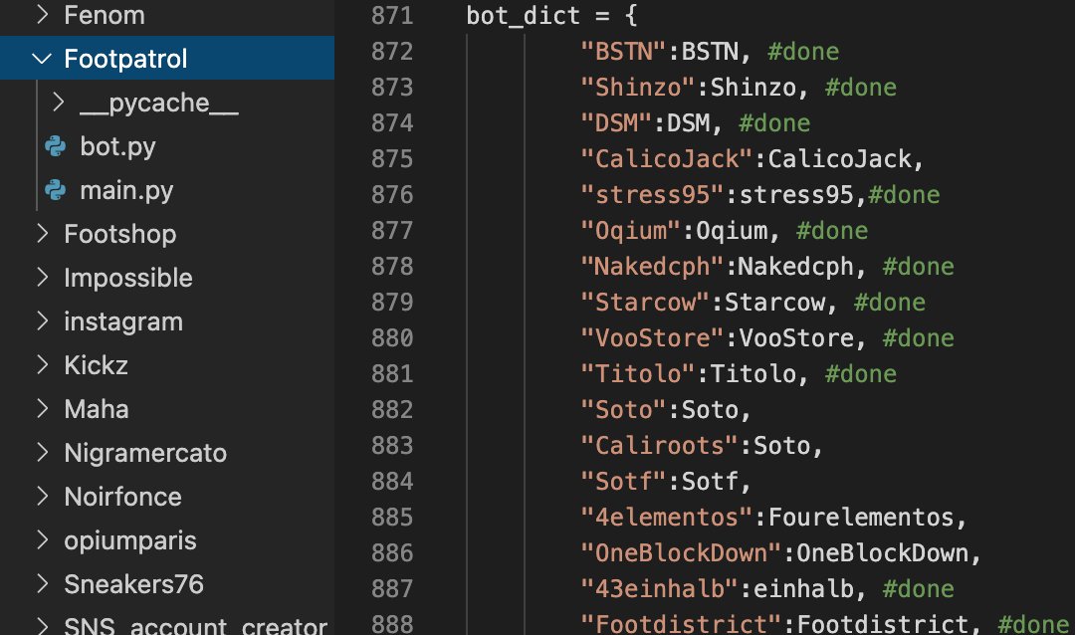
Task: Click line number 871 in gutter
Action: tap(392, 15)
